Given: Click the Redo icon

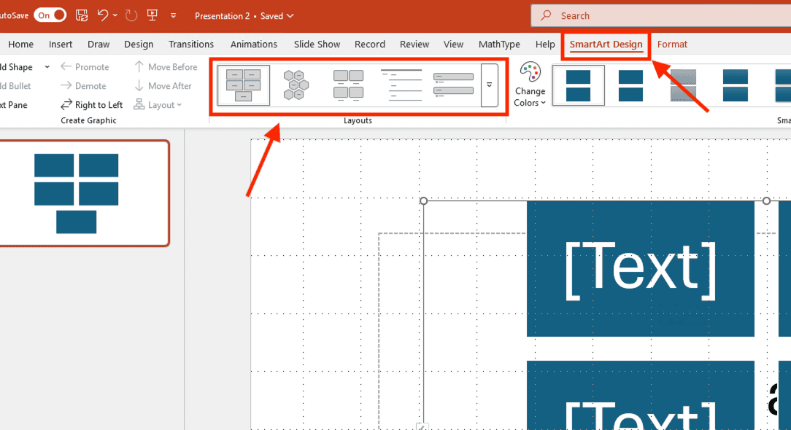Looking at the screenshot, I should pos(131,15).
